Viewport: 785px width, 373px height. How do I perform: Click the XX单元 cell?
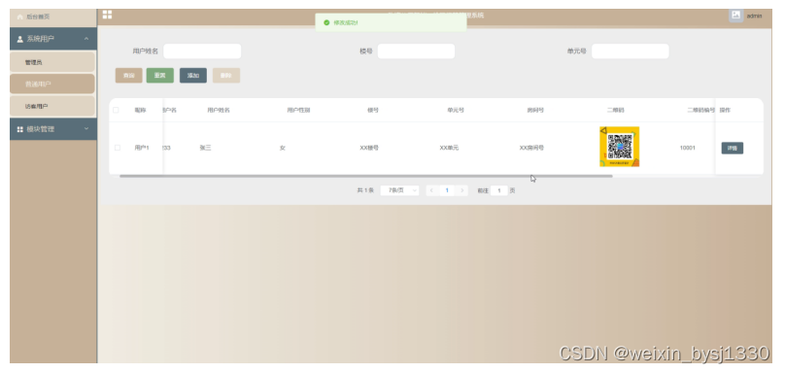pyautogui.click(x=449, y=149)
